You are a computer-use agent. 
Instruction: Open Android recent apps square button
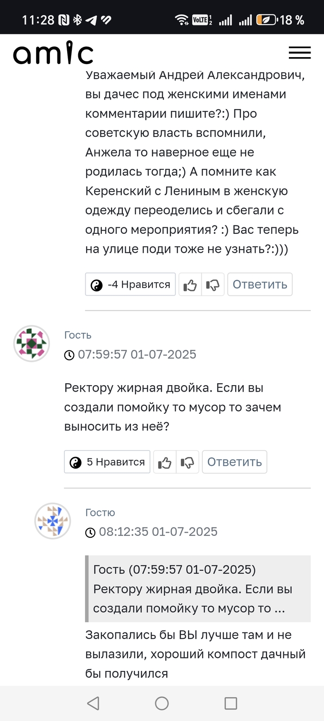click(x=231, y=703)
